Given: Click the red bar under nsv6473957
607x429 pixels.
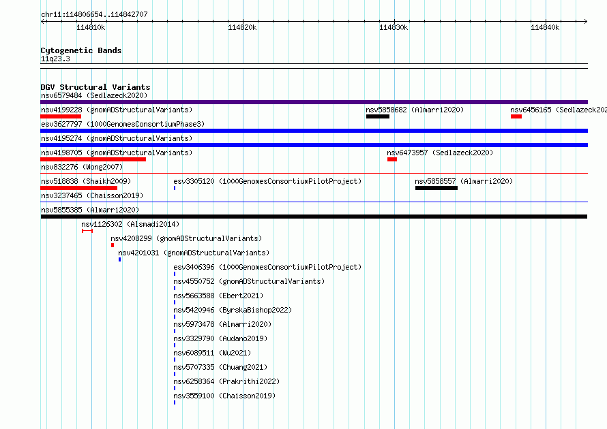Looking at the screenshot, I should tap(391, 159).
